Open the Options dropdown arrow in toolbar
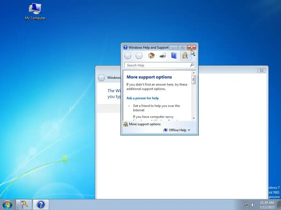 click(194, 56)
